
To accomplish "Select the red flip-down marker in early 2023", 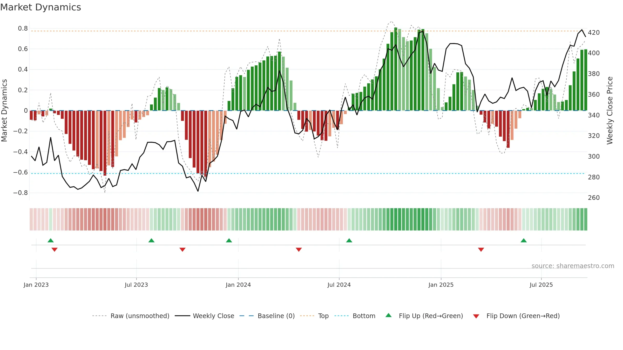I will click(x=55, y=249).
